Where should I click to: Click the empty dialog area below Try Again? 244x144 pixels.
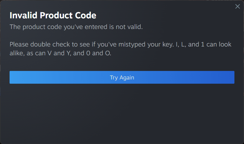pyautogui.click(x=122, y=114)
